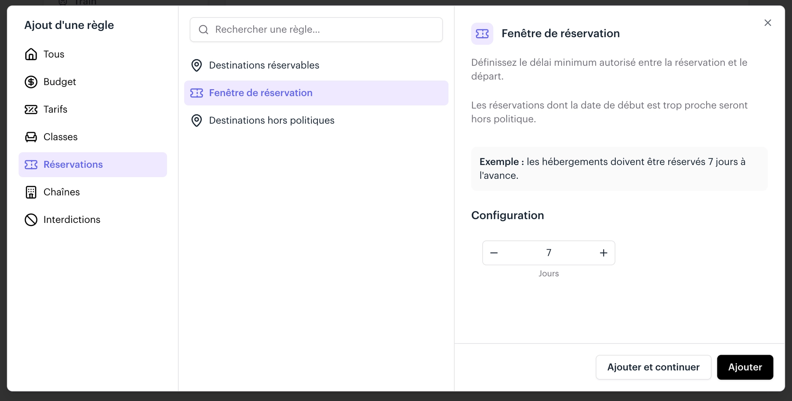Open the Interdictions category
The height and width of the screenshot is (401, 792).
(x=93, y=220)
